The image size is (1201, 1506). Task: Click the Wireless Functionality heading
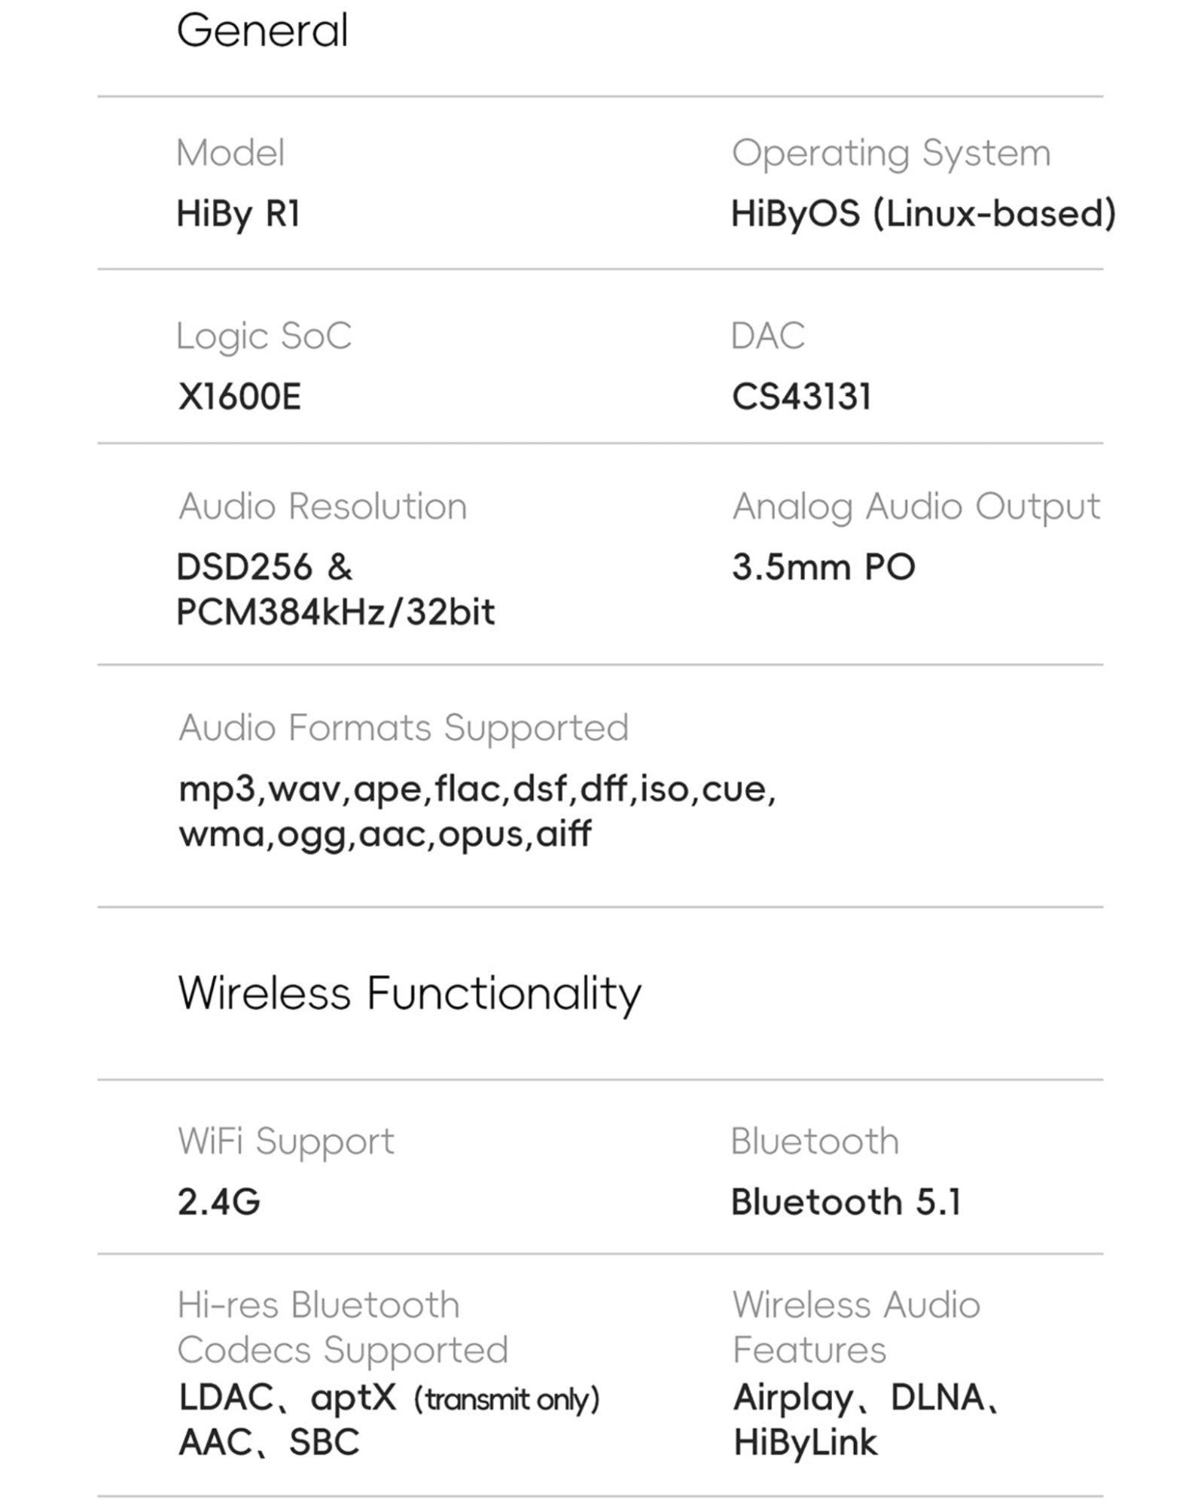(x=409, y=994)
